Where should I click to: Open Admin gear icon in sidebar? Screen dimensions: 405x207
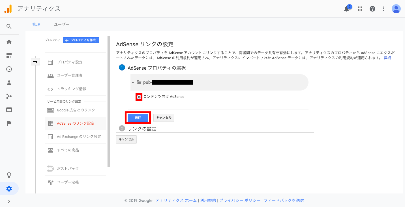pyautogui.click(x=9, y=189)
